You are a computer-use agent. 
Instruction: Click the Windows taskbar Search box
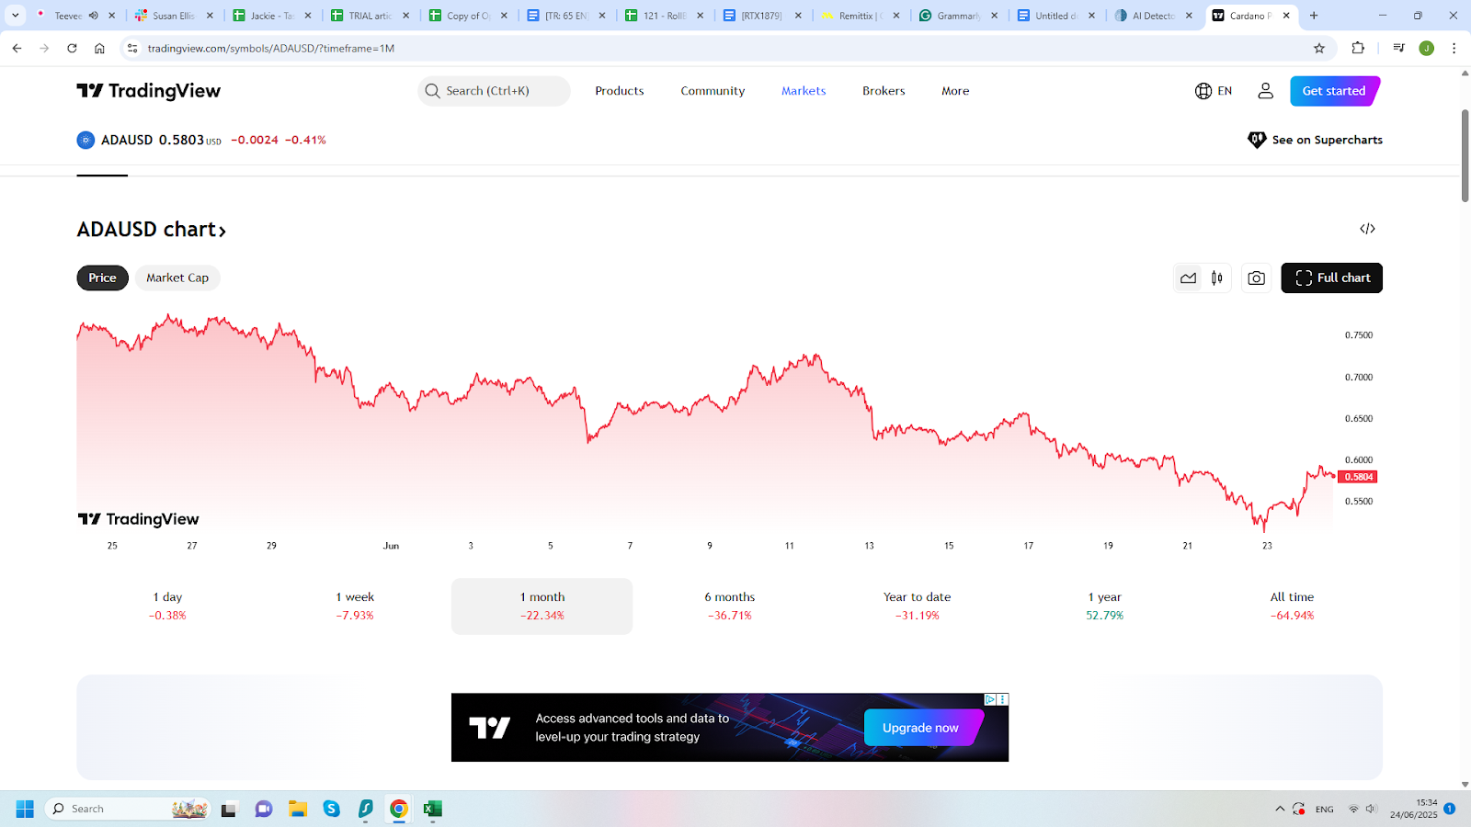[x=128, y=809]
